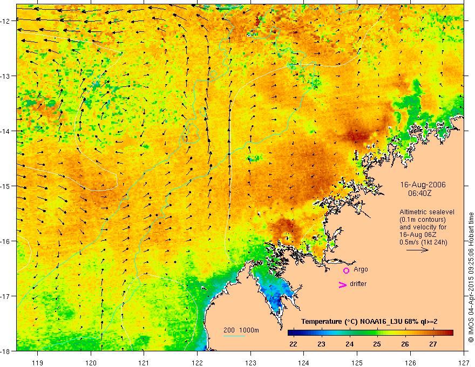The image size is (475, 367).
Task: Click the longitude axis label '119'
Action: pos(38,363)
